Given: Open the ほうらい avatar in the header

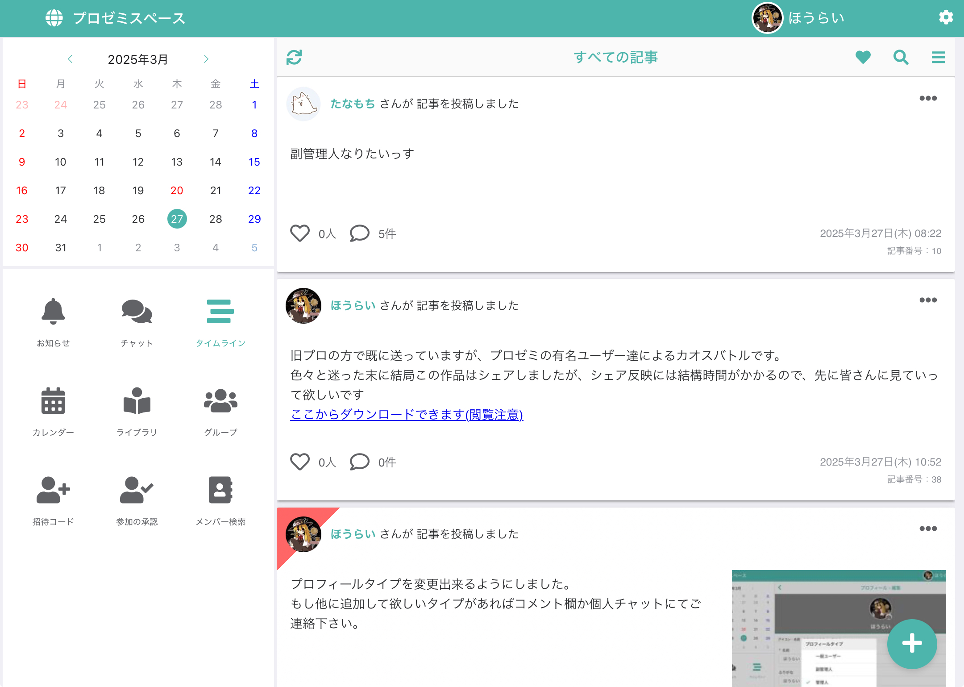Looking at the screenshot, I should pos(767,18).
